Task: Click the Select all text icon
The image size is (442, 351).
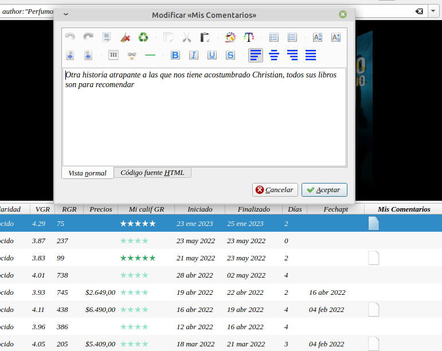Action: 107,37
